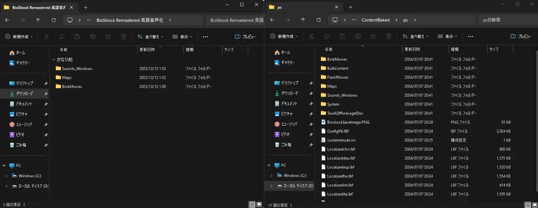Open ピクチャ in the right pc window sidebar
This screenshot has width=538, height=208.
tap(284, 114)
